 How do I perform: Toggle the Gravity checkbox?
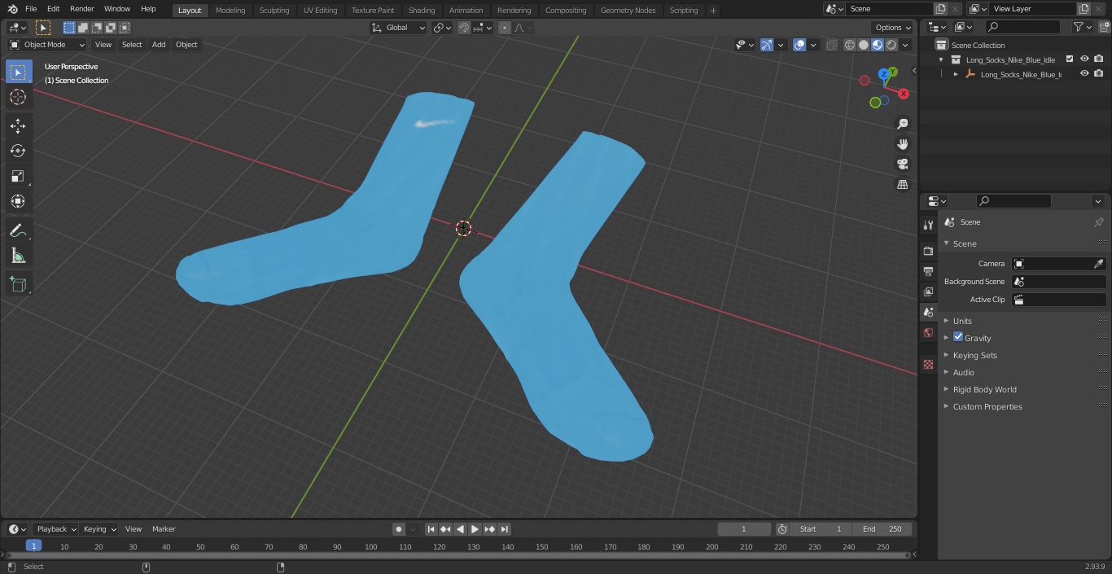958,337
